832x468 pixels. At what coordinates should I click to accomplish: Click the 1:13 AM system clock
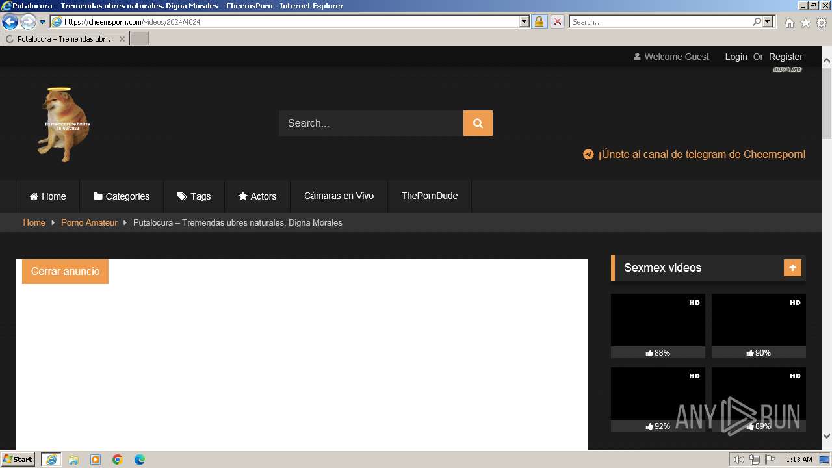799,460
